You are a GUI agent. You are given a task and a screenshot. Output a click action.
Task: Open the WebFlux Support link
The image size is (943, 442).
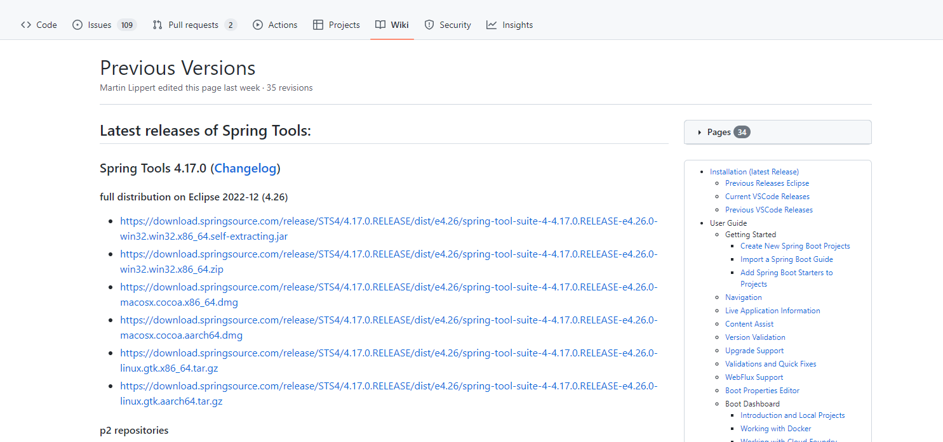click(754, 377)
